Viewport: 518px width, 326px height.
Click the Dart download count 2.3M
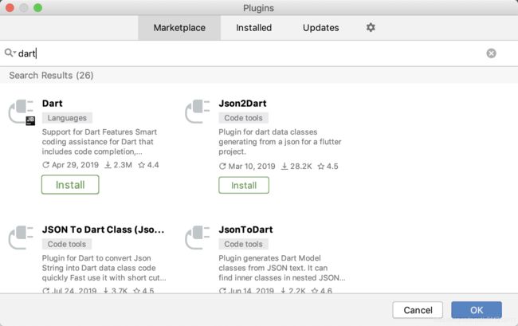coord(118,165)
